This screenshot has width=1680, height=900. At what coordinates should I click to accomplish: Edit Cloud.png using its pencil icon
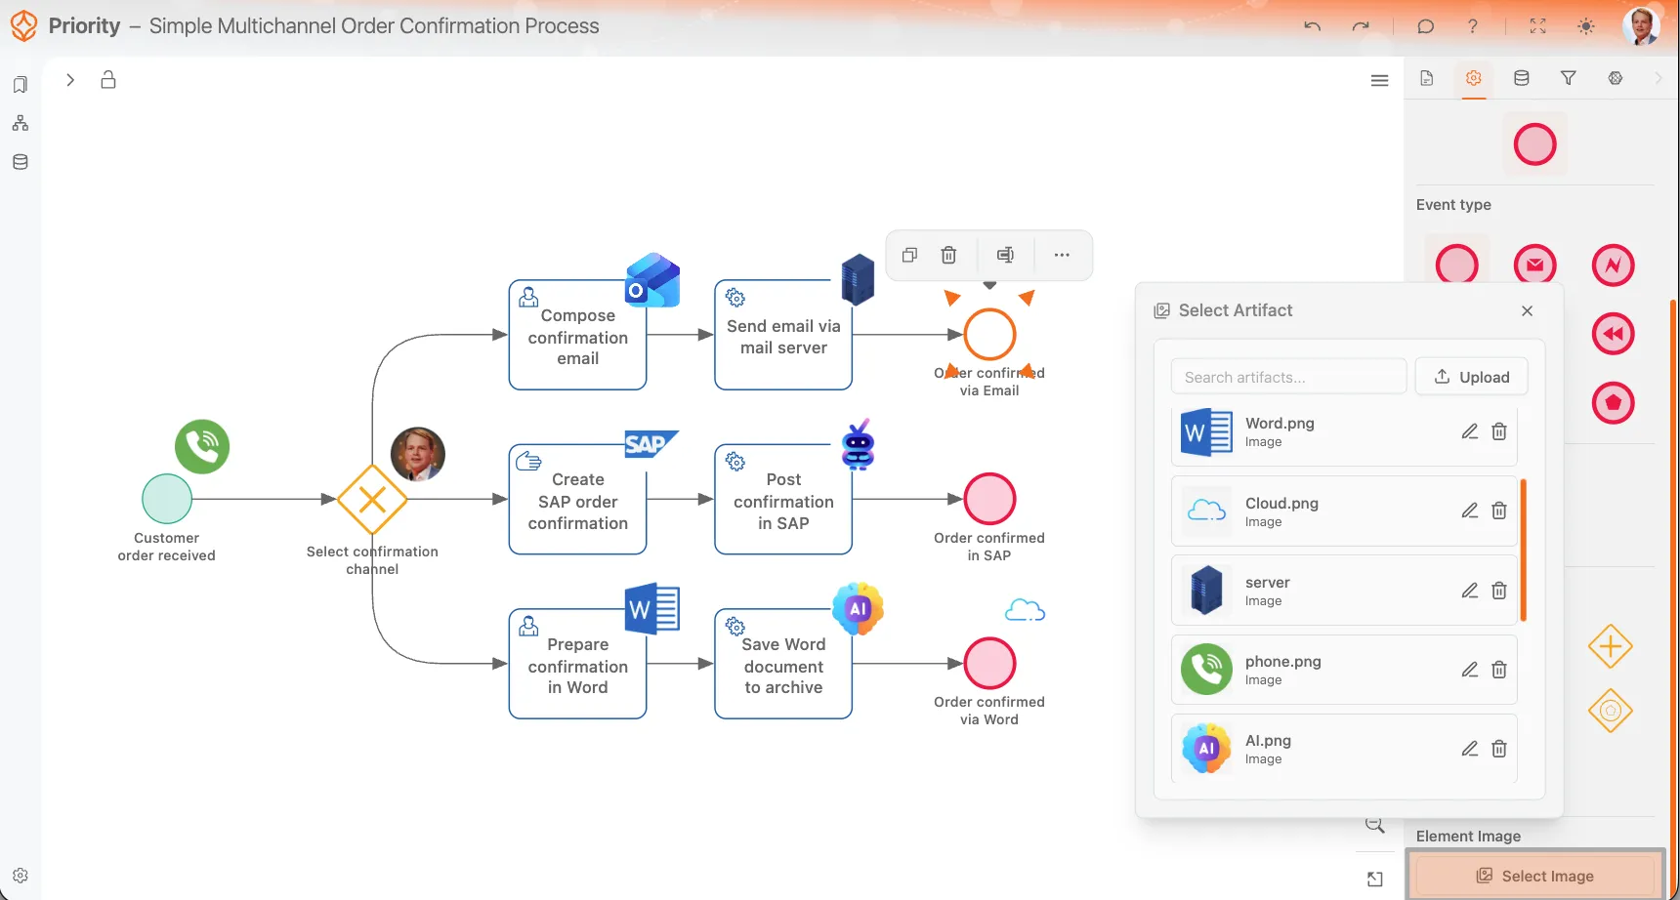pyautogui.click(x=1470, y=511)
